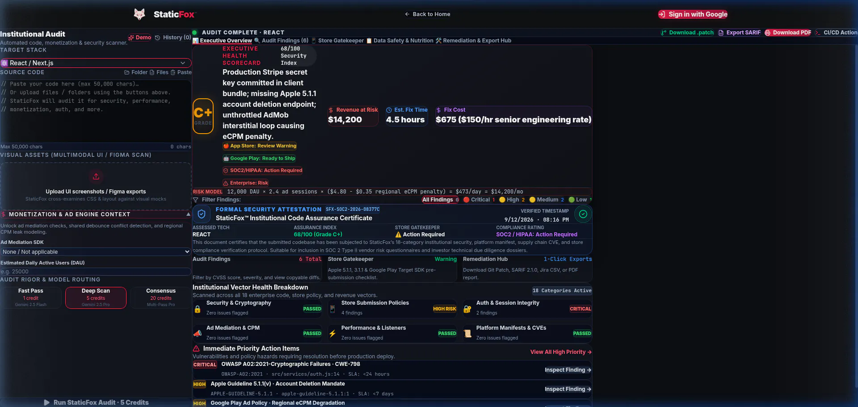Click the monetization dollar icon

coord(4,214)
